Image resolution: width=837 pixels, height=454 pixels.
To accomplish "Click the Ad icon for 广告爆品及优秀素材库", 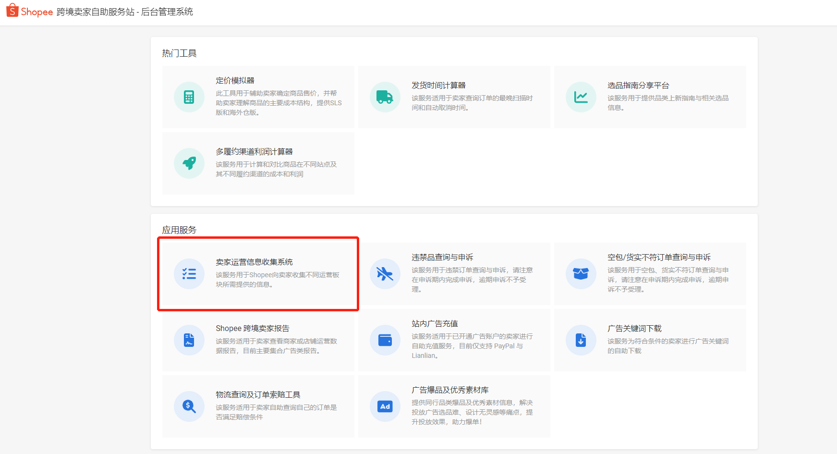I will [x=385, y=406].
